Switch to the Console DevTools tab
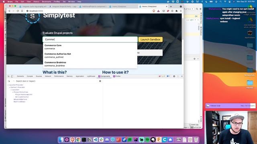 (30, 76)
